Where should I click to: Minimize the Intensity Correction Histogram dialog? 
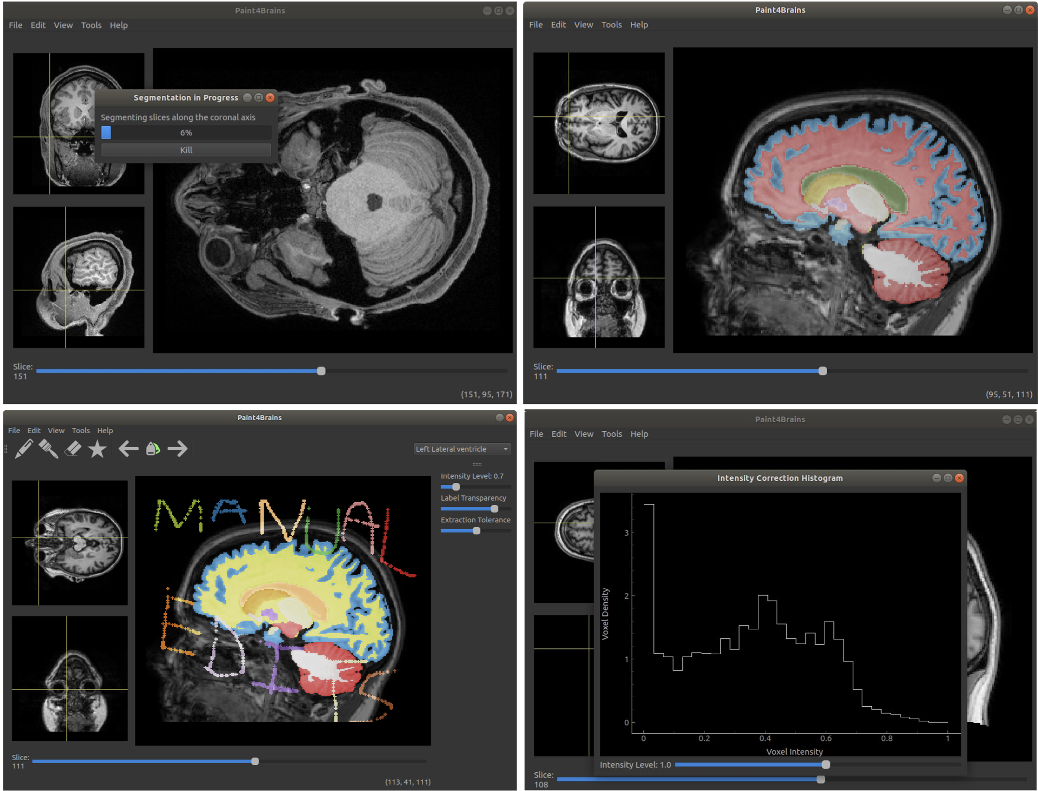pos(936,478)
